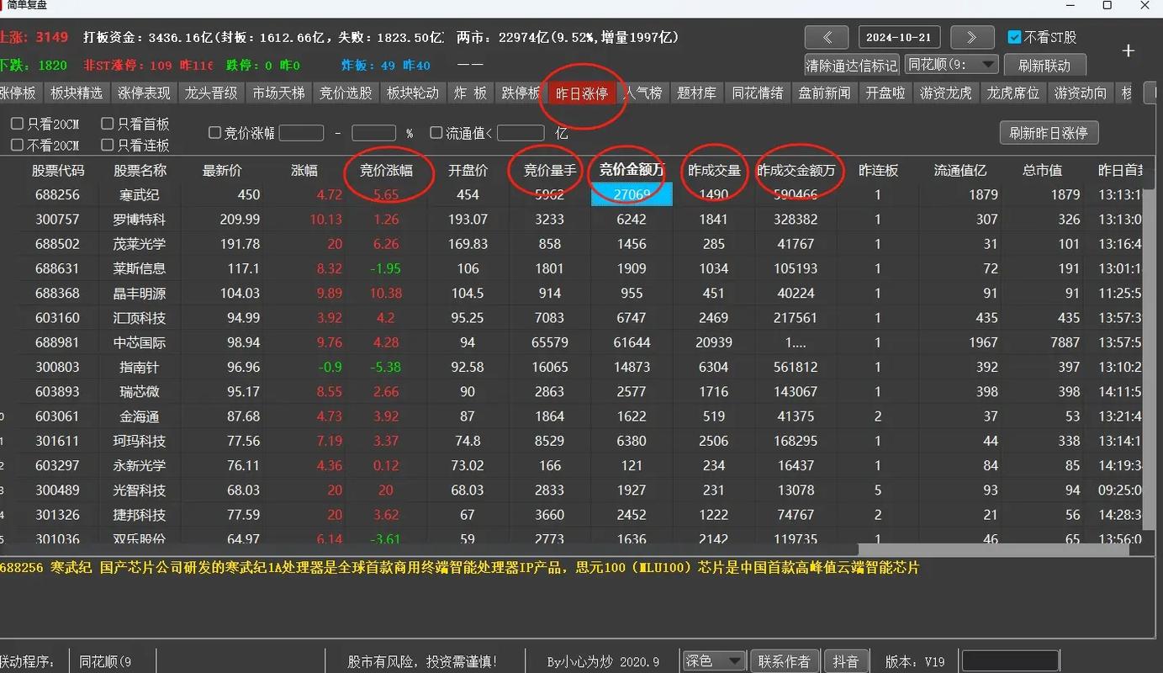Enable the 不看20CM checkbox

[17, 146]
